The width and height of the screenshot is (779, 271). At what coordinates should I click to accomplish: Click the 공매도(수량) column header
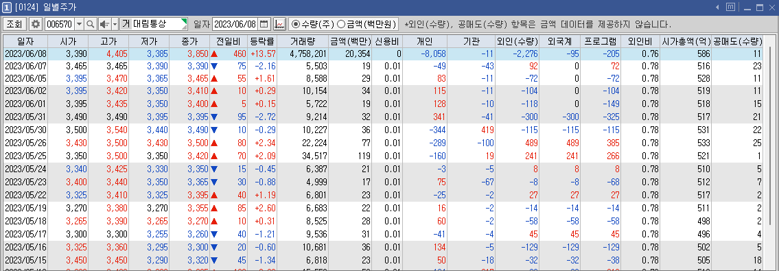coord(737,41)
